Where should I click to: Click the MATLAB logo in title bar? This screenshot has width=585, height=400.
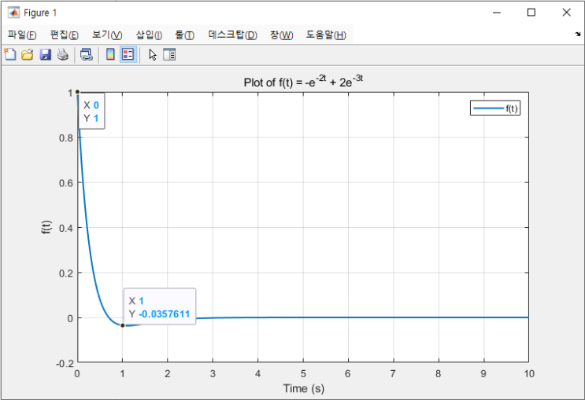coord(13,13)
